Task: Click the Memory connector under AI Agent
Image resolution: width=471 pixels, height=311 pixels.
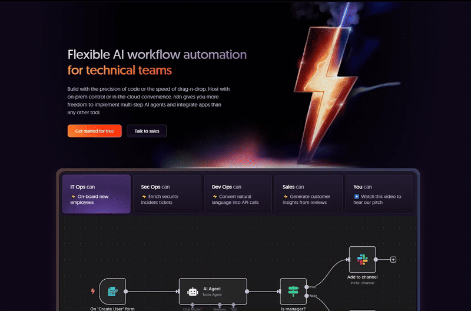Action: point(219,306)
